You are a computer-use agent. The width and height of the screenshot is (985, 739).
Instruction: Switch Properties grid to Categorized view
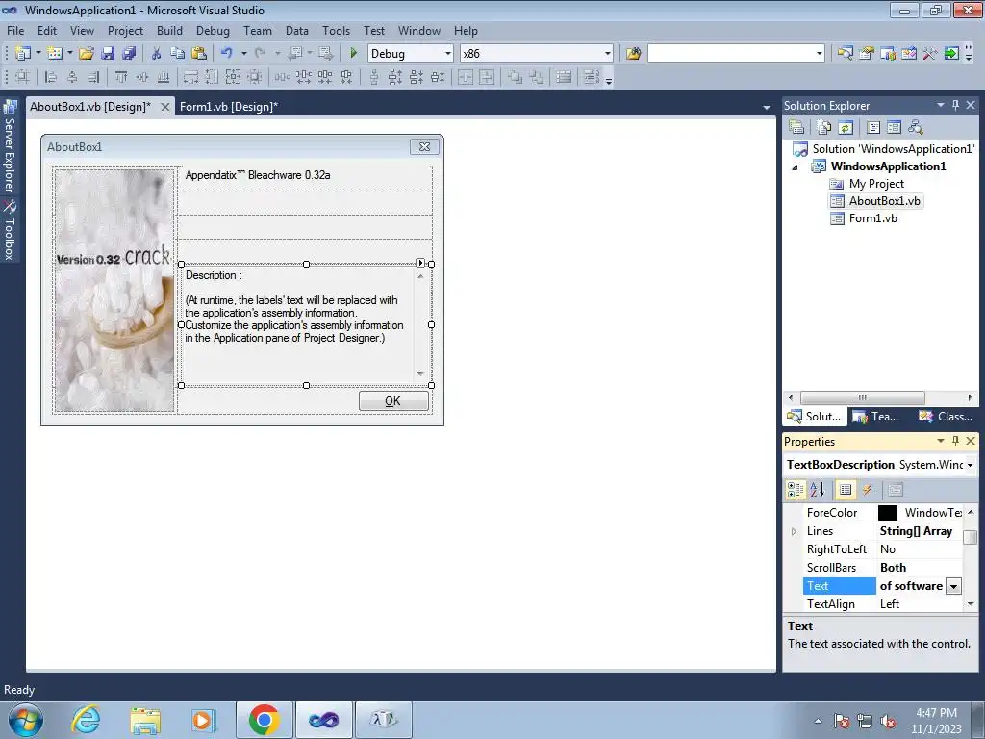click(x=796, y=490)
